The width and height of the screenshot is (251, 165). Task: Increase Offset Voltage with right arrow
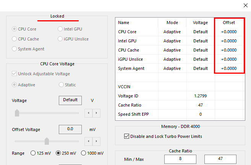click(96, 141)
